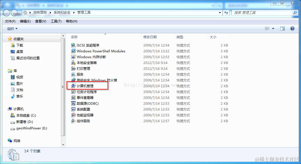This screenshot has width=301, height=164.
Task: Select the 本地安全策略 icon
Action: click(73, 63)
